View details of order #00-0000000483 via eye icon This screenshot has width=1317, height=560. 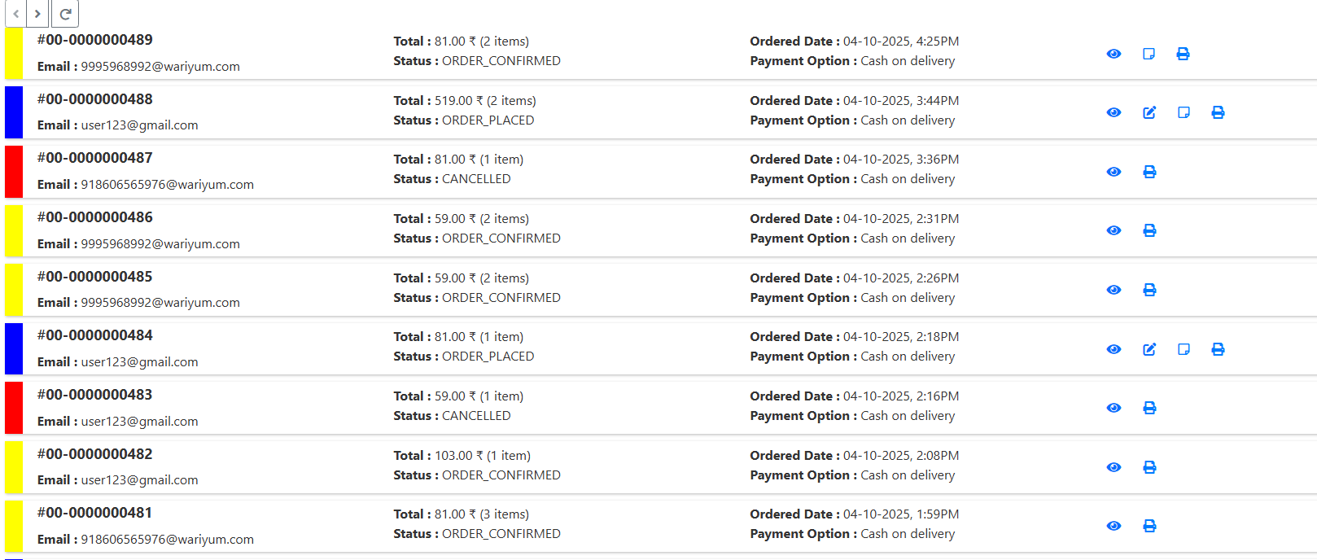pos(1114,408)
